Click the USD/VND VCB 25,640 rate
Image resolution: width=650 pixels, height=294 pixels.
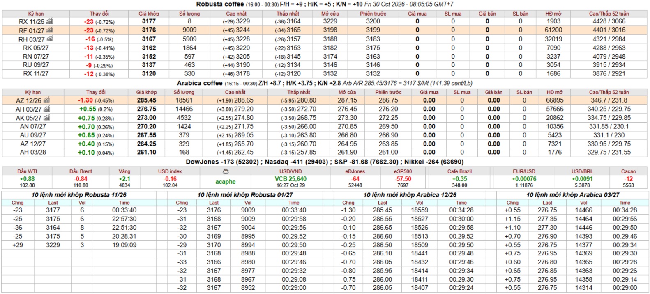pyautogui.click(x=290, y=179)
